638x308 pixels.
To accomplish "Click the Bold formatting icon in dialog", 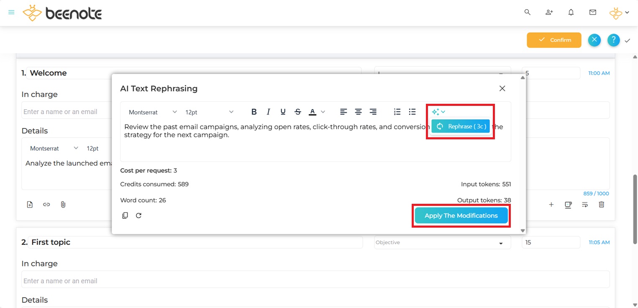I will (254, 112).
